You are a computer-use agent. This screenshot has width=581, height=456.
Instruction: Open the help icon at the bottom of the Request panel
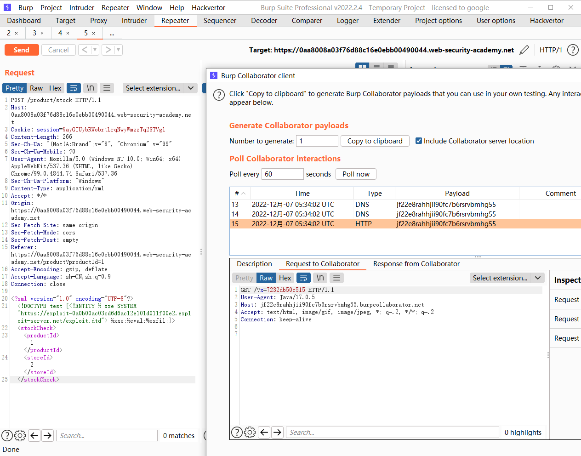(7, 435)
